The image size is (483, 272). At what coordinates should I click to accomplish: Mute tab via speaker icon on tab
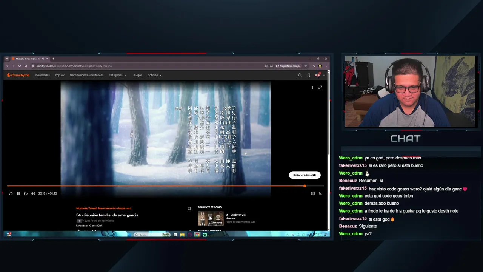pos(43,59)
